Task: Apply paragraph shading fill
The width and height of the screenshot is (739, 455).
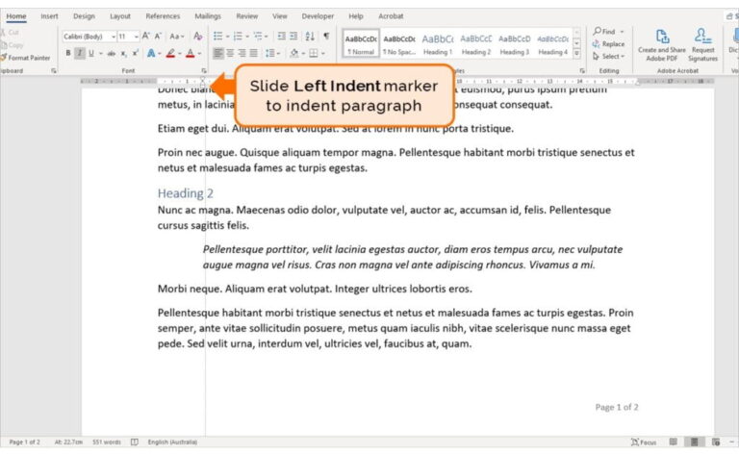Action: click(294, 53)
